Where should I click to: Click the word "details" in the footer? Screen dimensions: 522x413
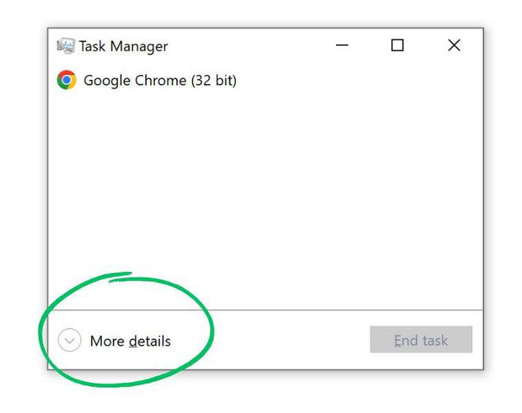[x=149, y=341]
